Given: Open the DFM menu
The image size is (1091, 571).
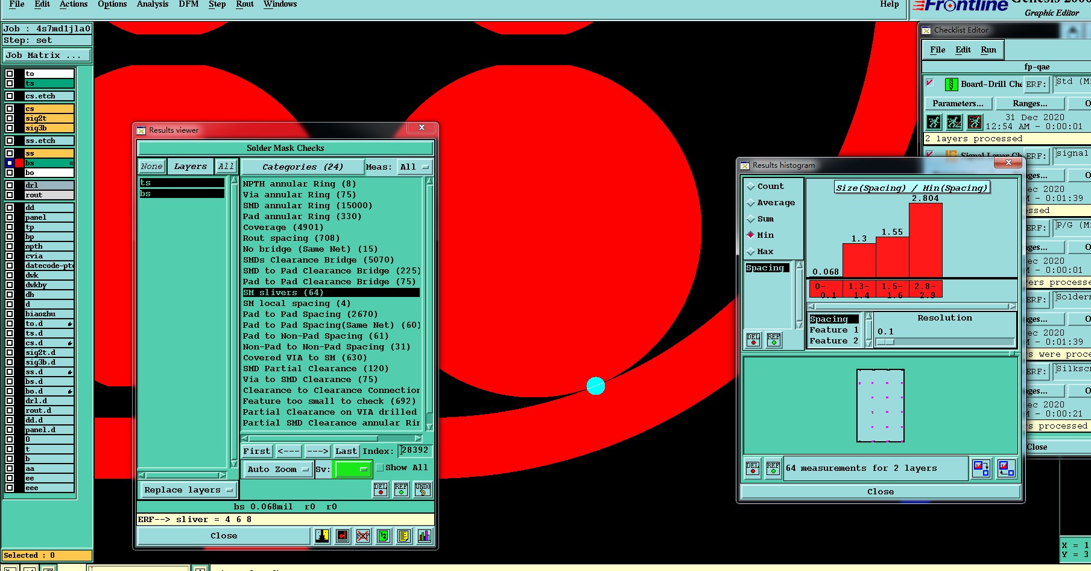Looking at the screenshot, I should click(189, 4).
